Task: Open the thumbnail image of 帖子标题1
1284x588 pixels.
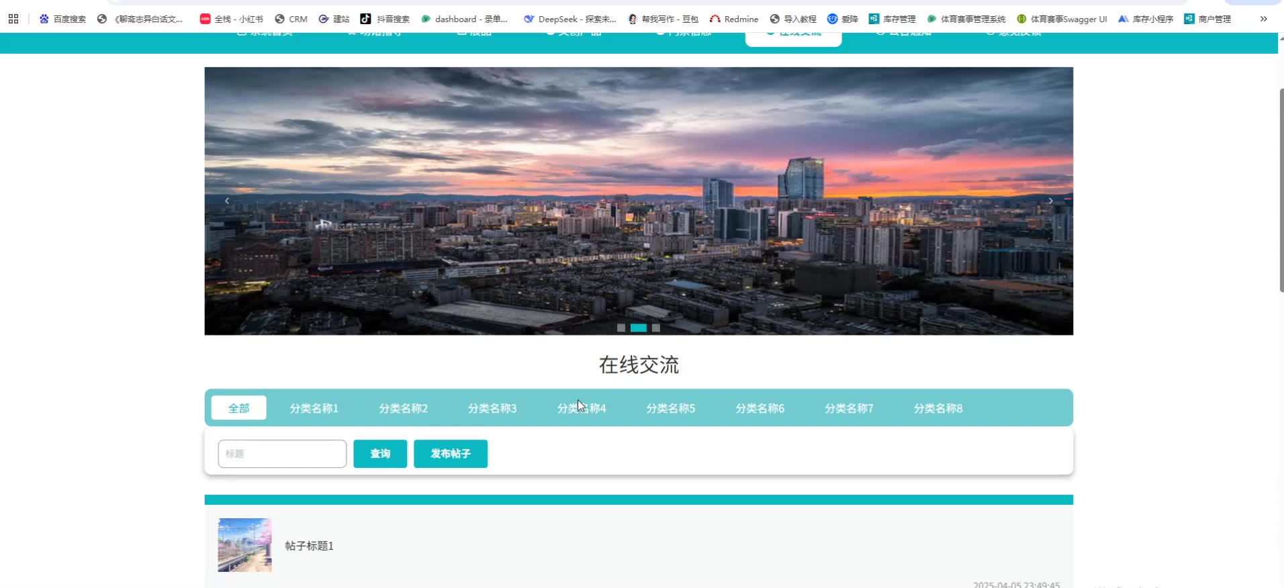Action: [245, 545]
